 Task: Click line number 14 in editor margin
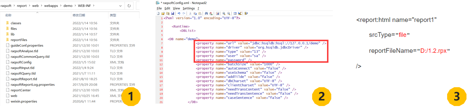[161, 73]
